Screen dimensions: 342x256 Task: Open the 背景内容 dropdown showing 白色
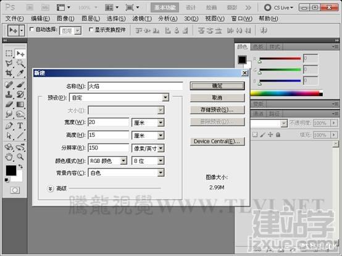126,173
